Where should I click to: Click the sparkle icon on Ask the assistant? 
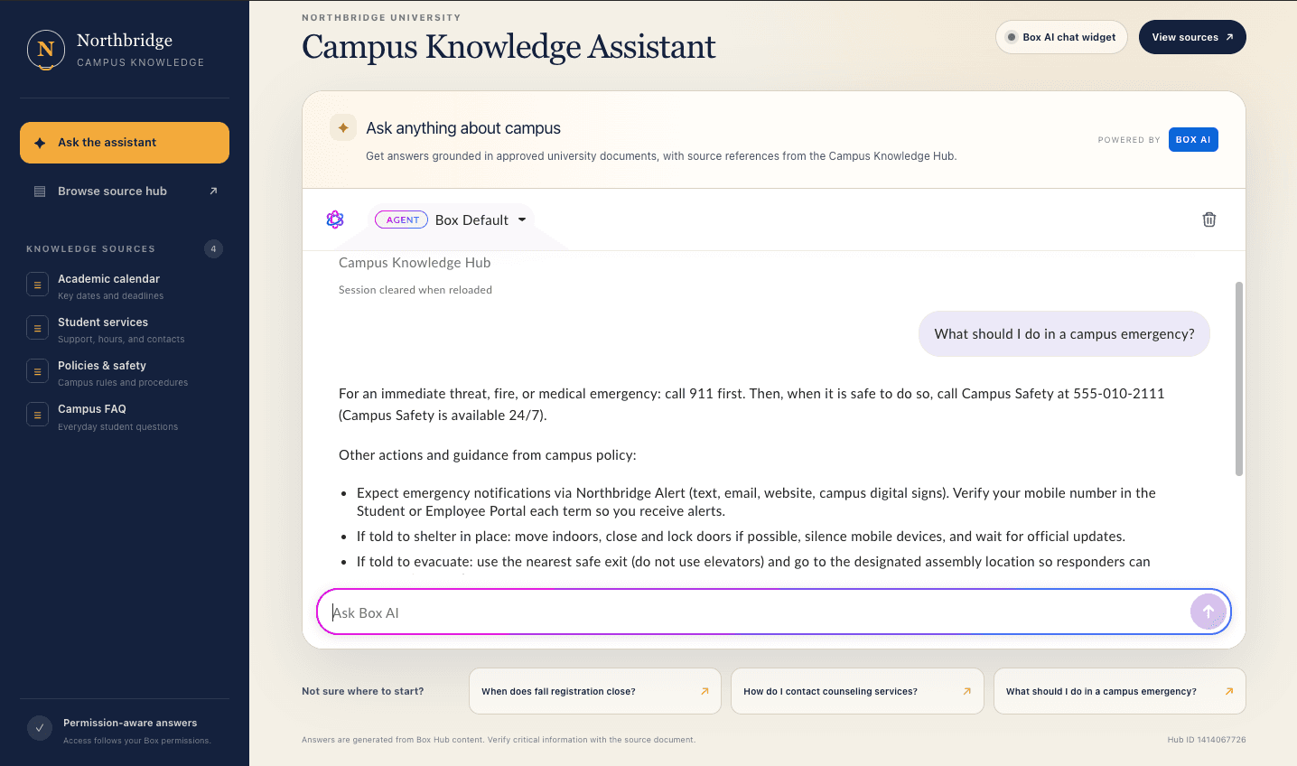click(x=40, y=143)
